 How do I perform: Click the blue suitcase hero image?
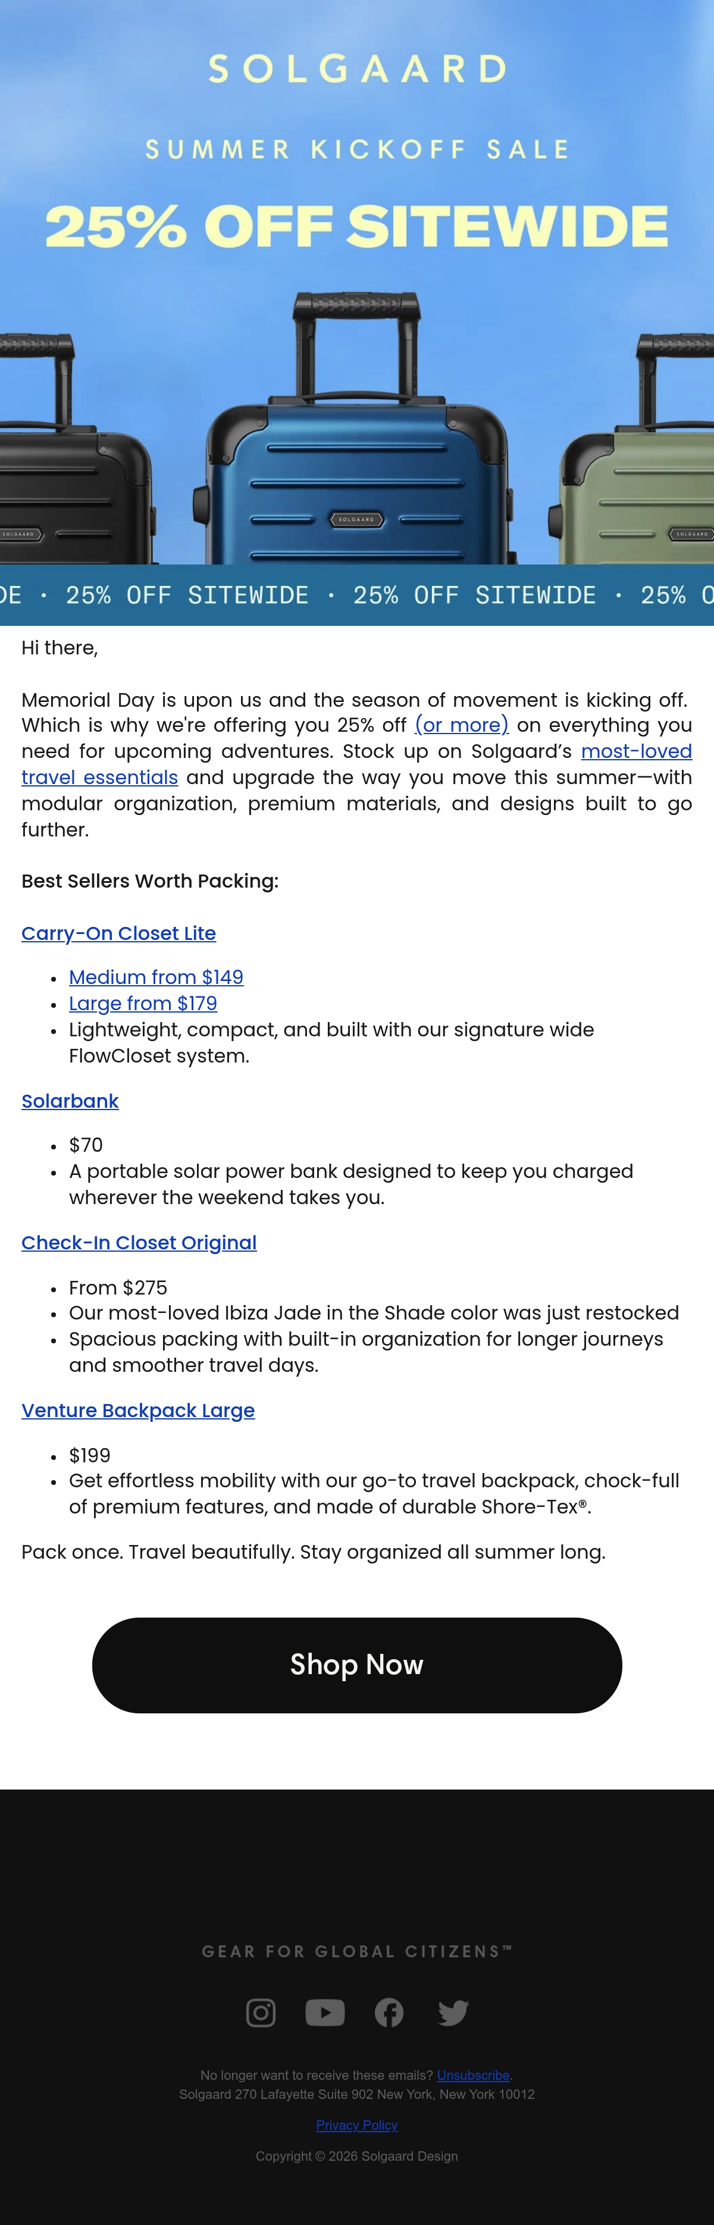coord(356,432)
